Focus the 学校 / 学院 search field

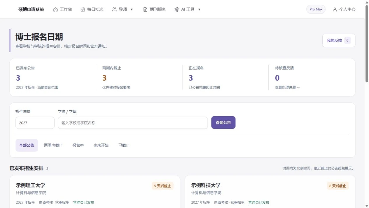click(133, 123)
